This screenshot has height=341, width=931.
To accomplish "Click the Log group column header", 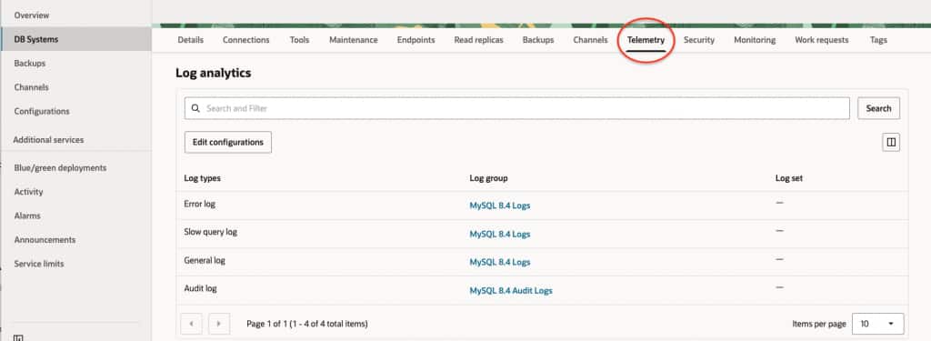I will pos(488,178).
